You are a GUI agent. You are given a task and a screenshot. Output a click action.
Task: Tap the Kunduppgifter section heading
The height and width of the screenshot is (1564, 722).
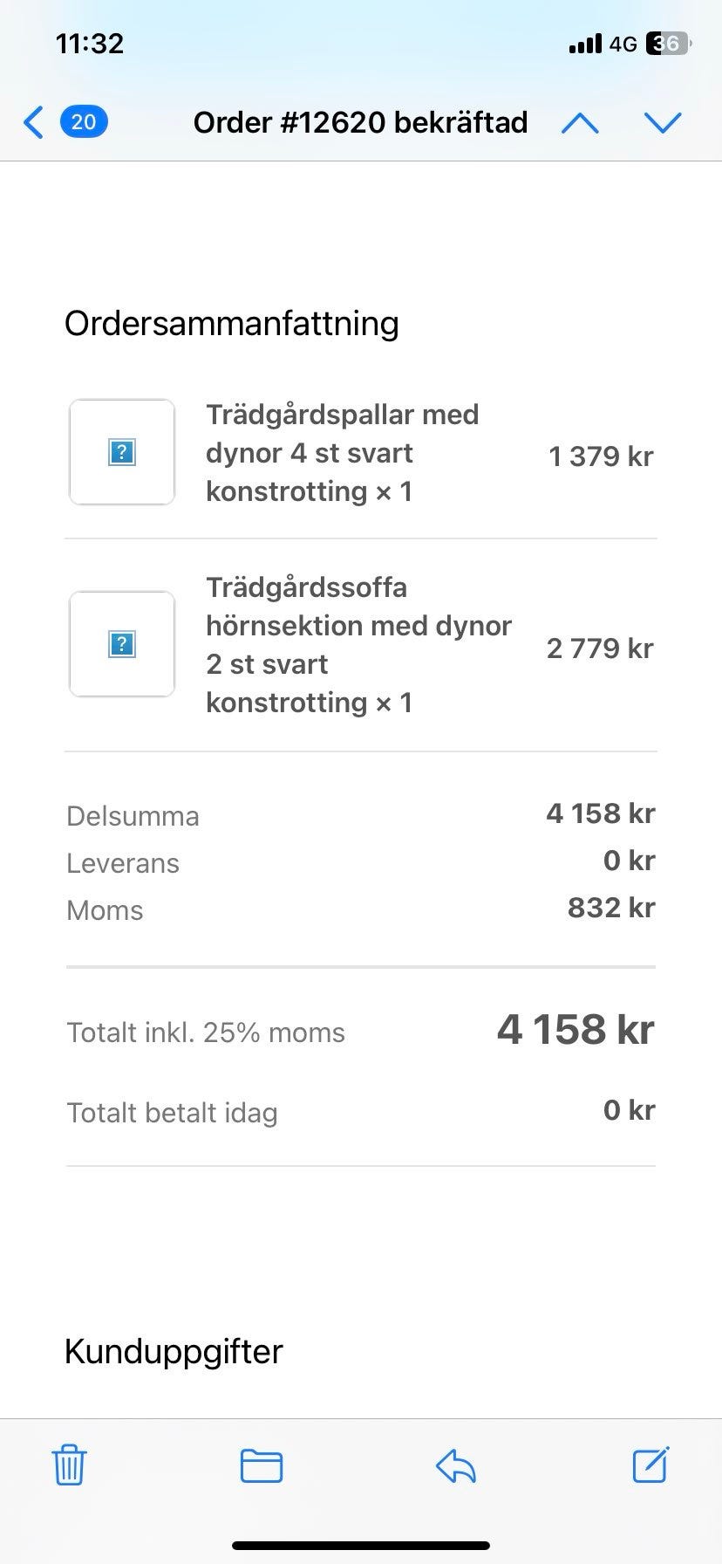[174, 1351]
